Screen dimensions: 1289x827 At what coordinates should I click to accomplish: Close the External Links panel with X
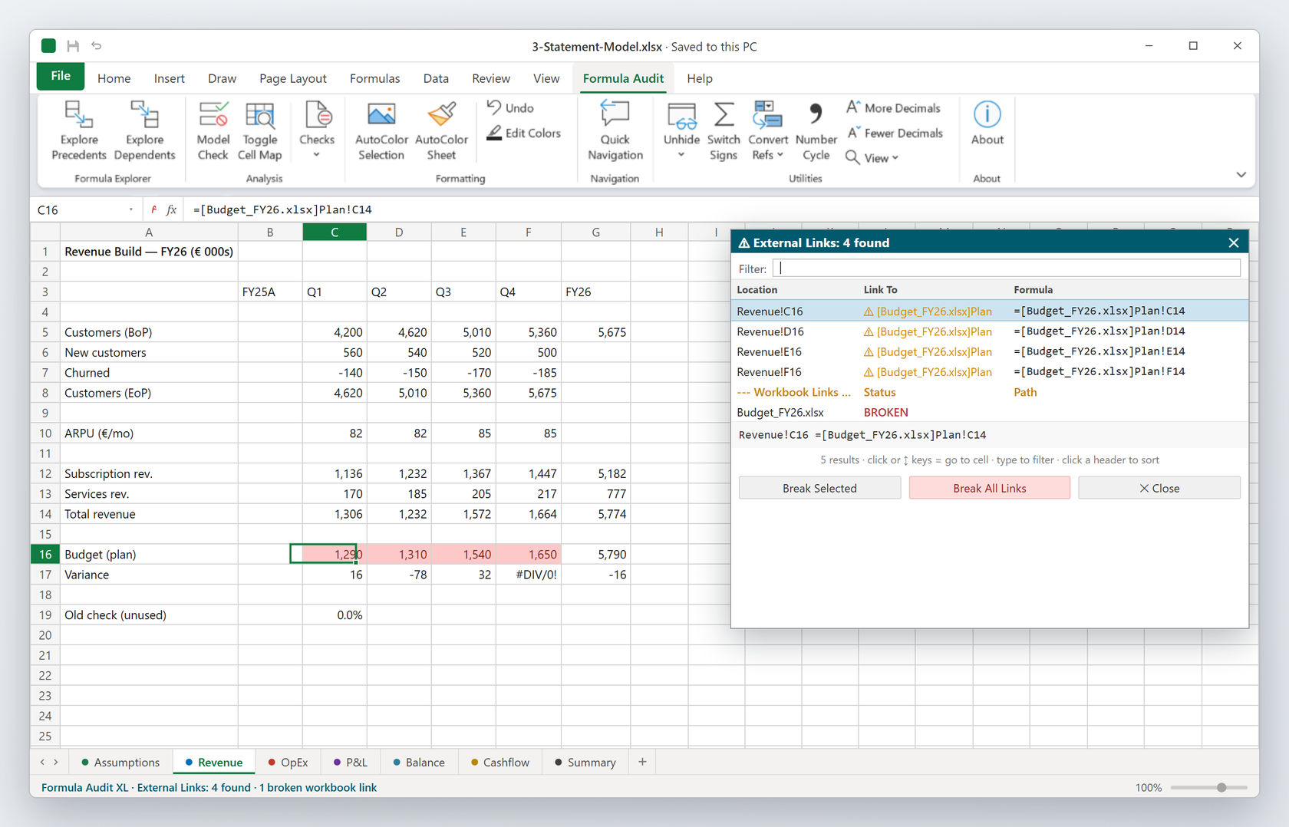tap(1233, 242)
